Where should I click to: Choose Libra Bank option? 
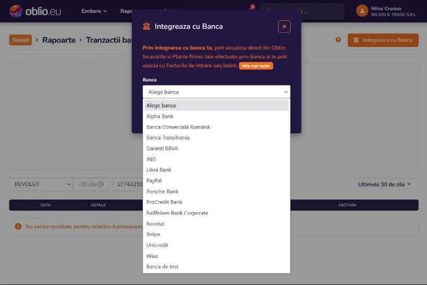[217, 170]
